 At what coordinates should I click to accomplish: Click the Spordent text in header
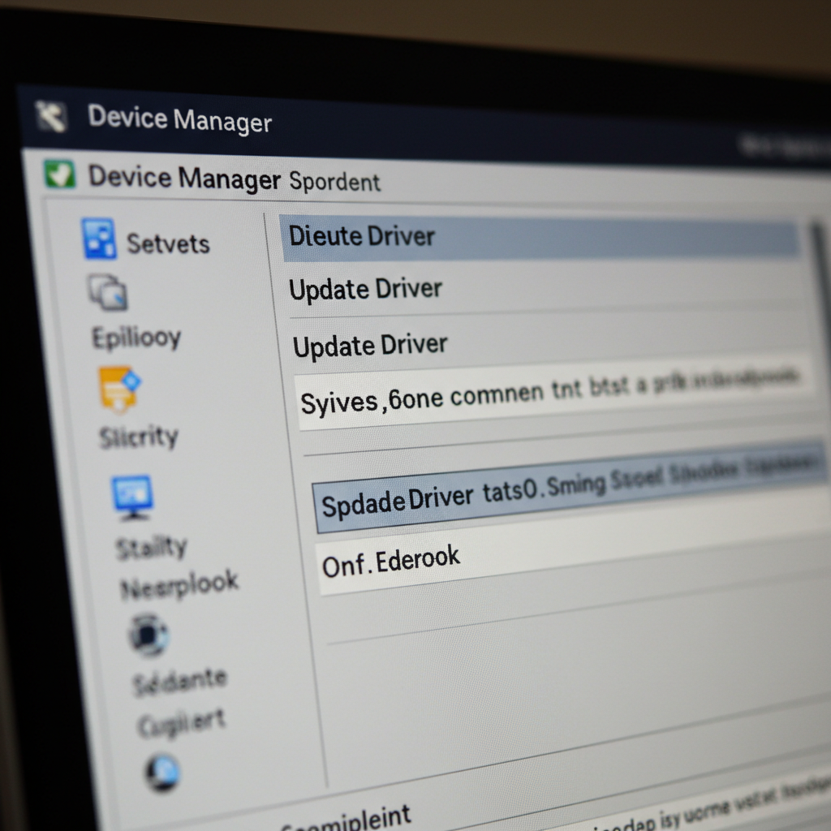334,182
